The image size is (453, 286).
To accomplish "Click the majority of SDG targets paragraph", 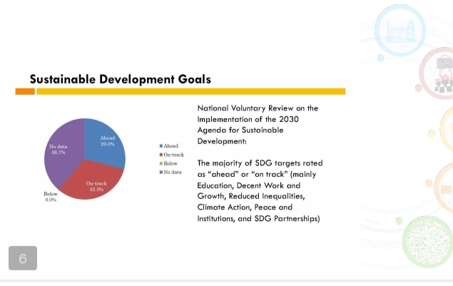I will (260, 190).
